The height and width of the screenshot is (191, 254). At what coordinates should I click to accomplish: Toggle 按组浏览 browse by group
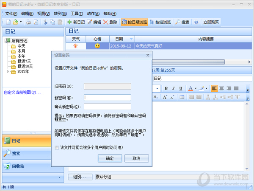[x=160, y=22]
